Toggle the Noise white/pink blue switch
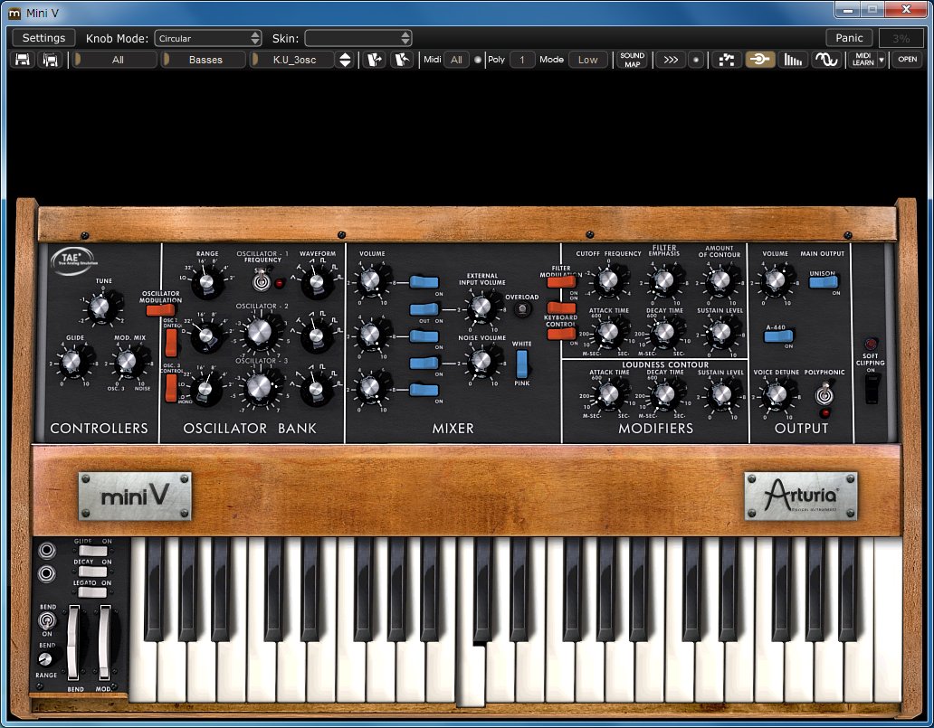 point(522,364)
